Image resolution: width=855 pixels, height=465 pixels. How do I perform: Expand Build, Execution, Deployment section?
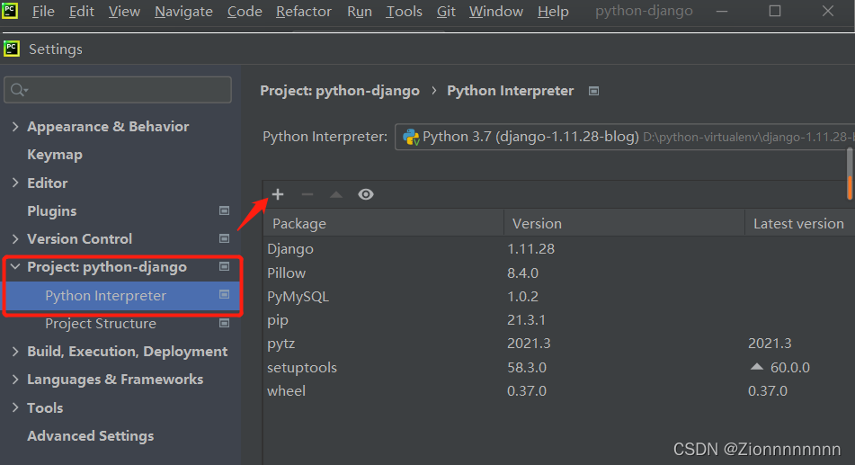tap(15, 352)
